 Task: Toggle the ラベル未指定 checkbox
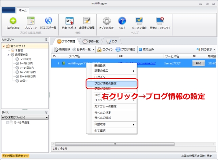[8, 122]
